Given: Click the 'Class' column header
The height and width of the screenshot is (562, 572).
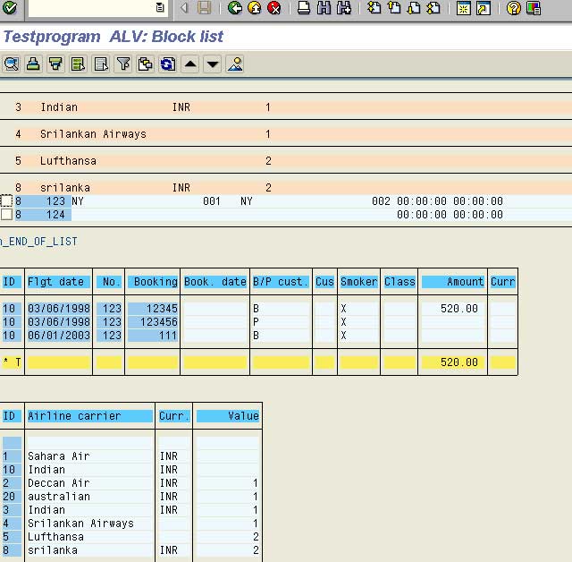Looking at the screenshot, I should pos(400,282).
